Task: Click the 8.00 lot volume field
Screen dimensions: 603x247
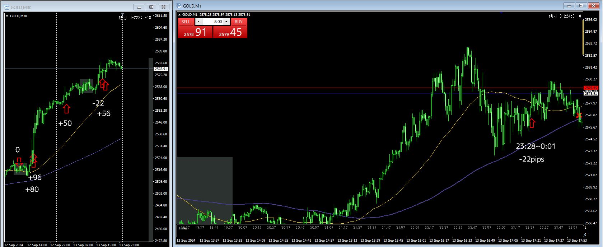Action: 213,22
